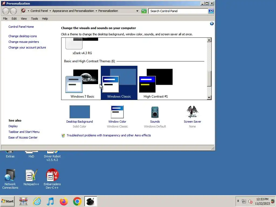Click the Desktop Background label link
The width and height of the screenshot is (276, 207).
[x=80, y=122]
